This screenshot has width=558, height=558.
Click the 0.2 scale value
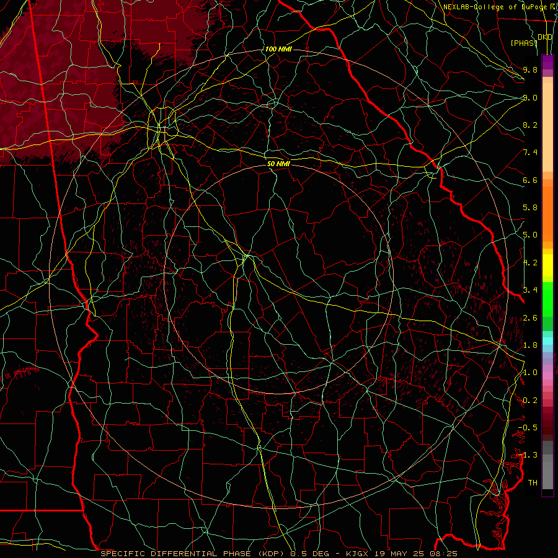coord(530,401)
